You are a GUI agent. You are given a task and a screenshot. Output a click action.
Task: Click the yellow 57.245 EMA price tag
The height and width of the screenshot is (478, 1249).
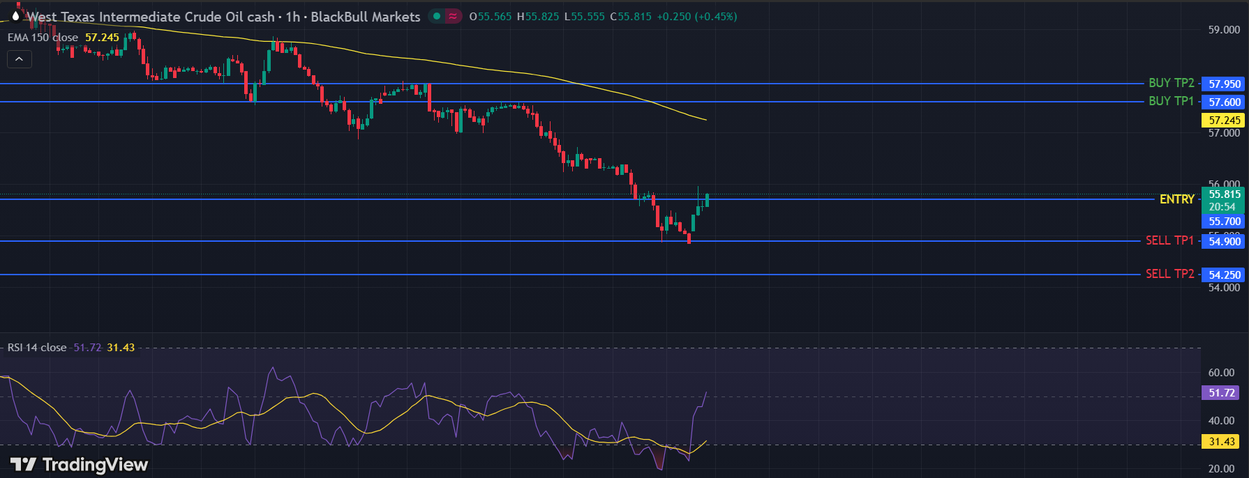1225,121
